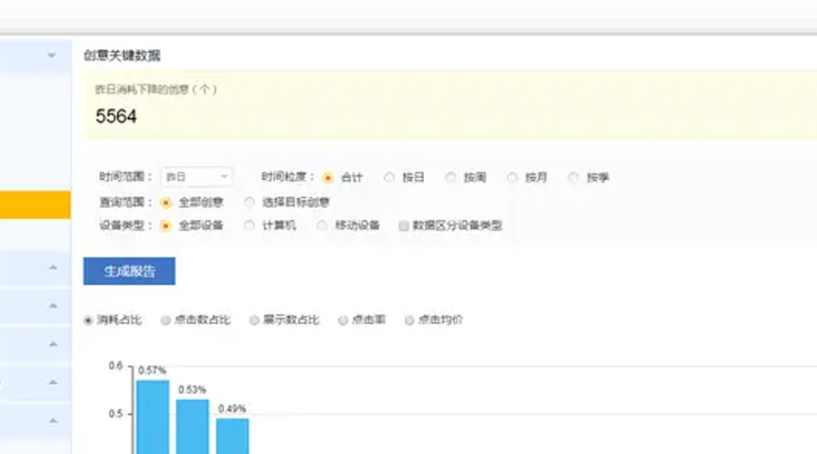Select the 消耗占比 chart metric
The height and width of the screenshot is (454, 817).
tap(89, 320)
